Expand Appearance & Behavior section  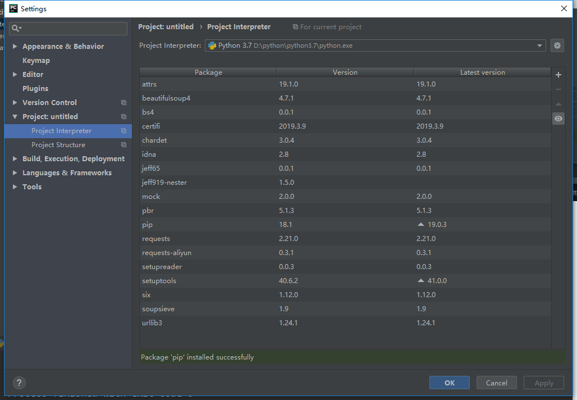tap(15, 47)
